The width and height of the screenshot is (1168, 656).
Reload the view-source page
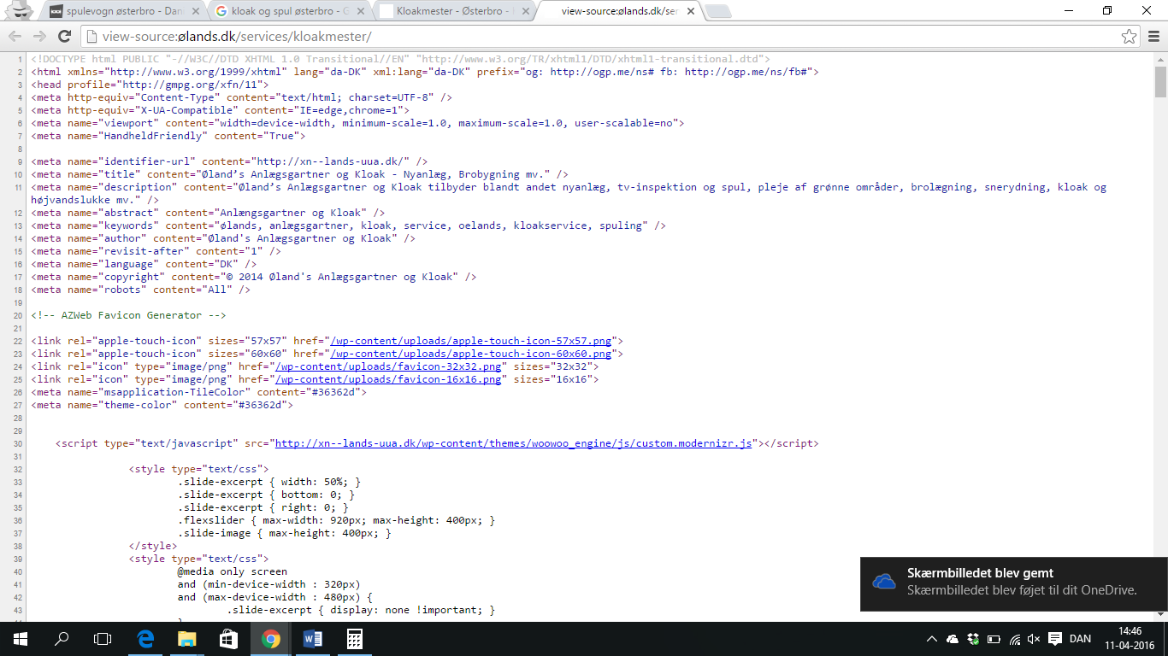(x=64, y=36)
